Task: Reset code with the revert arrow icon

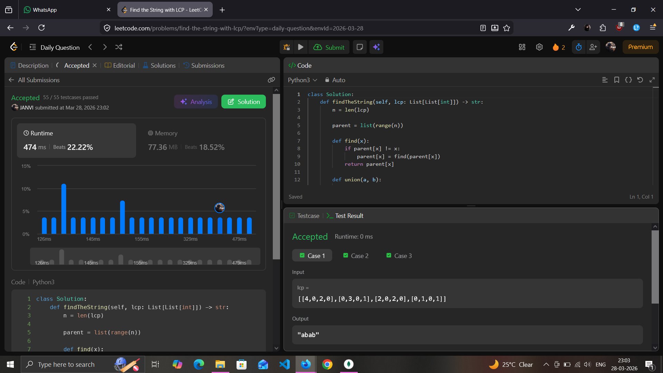Action: (640, 80)
